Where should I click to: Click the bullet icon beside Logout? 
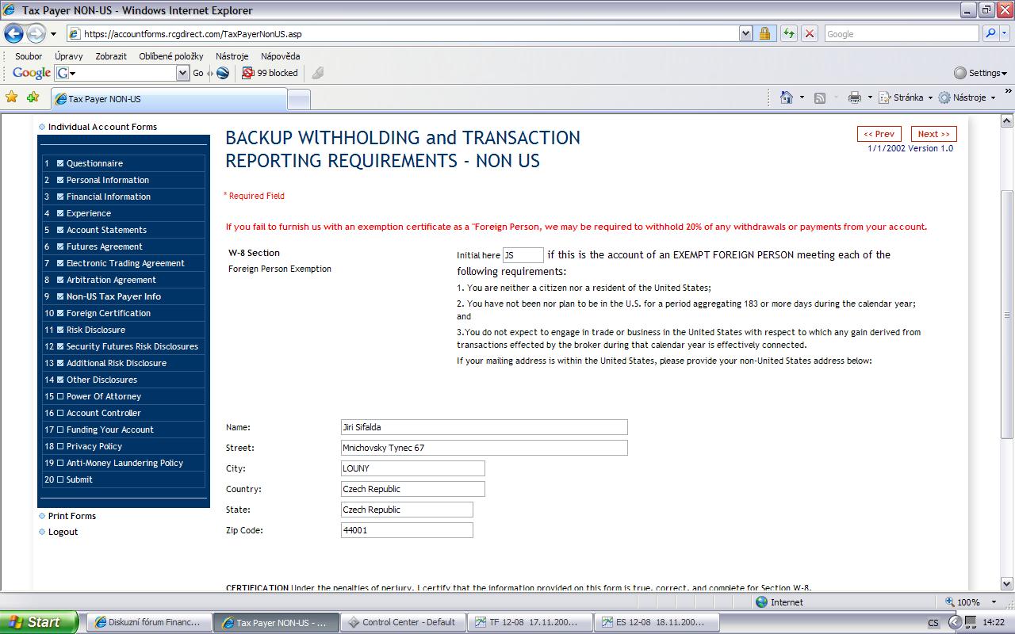tap(42, 532)
